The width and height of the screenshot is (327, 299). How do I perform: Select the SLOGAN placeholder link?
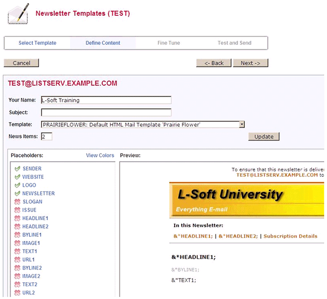[x=33, y=202]
